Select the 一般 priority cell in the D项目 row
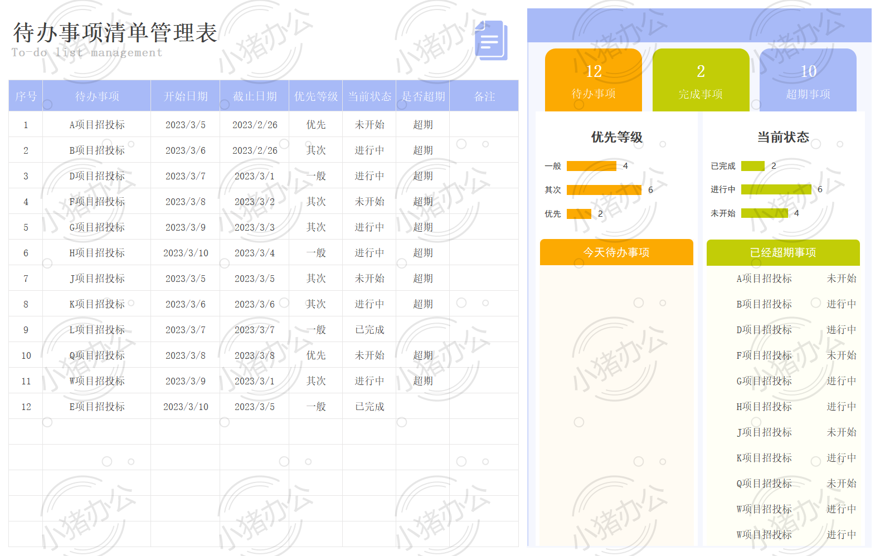The height and width of the screenshot is (556, 880). (316, 176)
